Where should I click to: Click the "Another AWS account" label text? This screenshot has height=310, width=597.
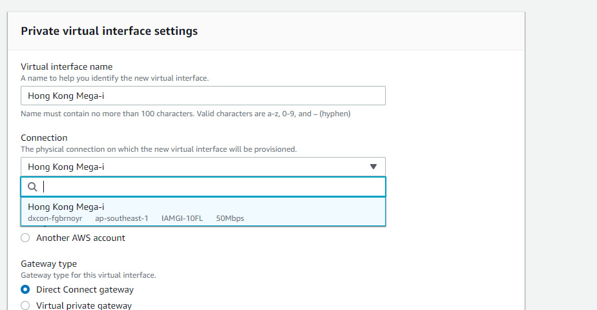pos(80,238)
